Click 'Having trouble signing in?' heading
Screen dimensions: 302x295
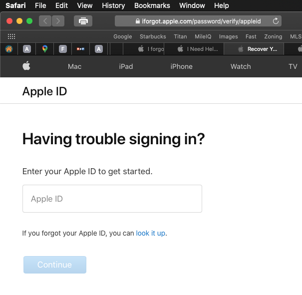(x=114, y=139)
